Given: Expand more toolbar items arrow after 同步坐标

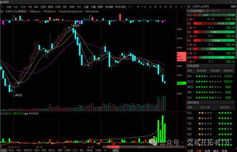Looking at the screenshot, I should point(129,7).
